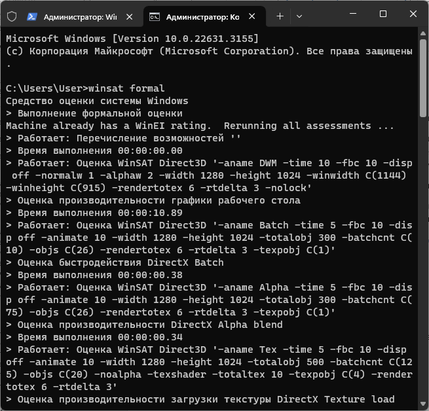Maximize the Terminal window
Image resolution: width=429 pixels, height=411 pixels.
(x=383, y=14)
